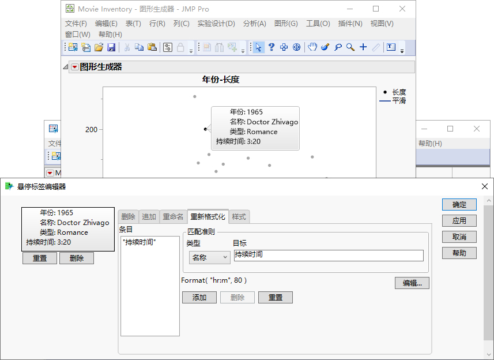494x360 pixels.
Task: Select the Magnifier zoom tool
Action: coord(350,47)
